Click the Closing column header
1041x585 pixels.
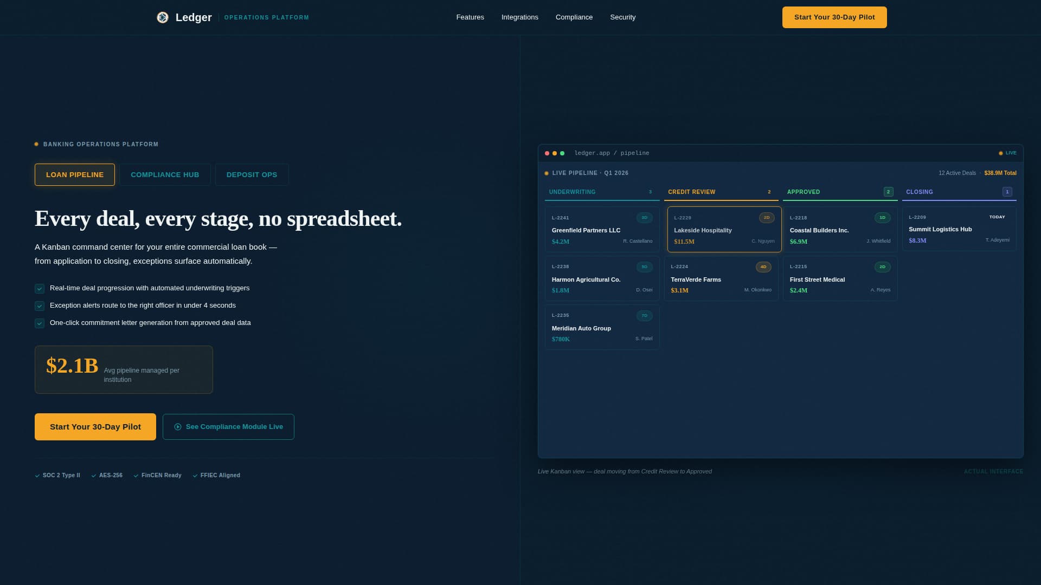959,192
